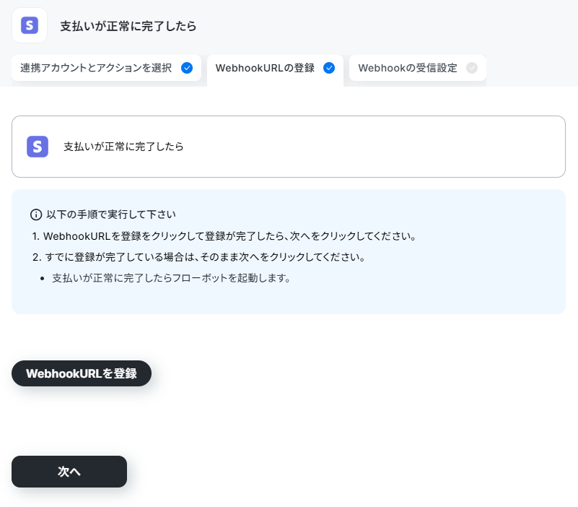This screenshot has height=507, width=578.
Task: Click the bullet text フローボットを起動します
Action: pyautogui.click(x=171, y=278)
